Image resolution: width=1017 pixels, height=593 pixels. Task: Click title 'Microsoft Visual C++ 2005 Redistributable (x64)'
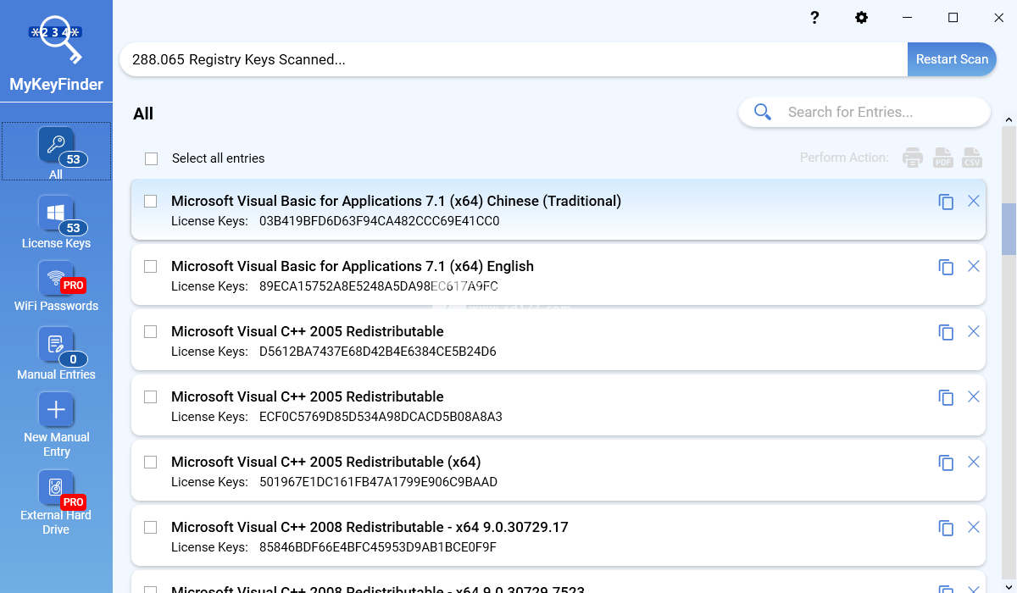[325, 462]
